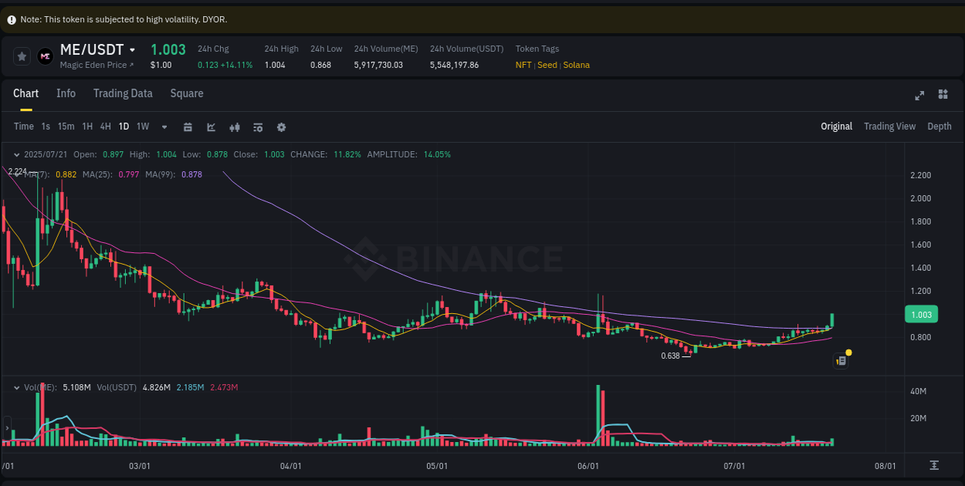Open the date range calendar icon
The width and height of the screenshot is (965, 486).
click(188, 127)
